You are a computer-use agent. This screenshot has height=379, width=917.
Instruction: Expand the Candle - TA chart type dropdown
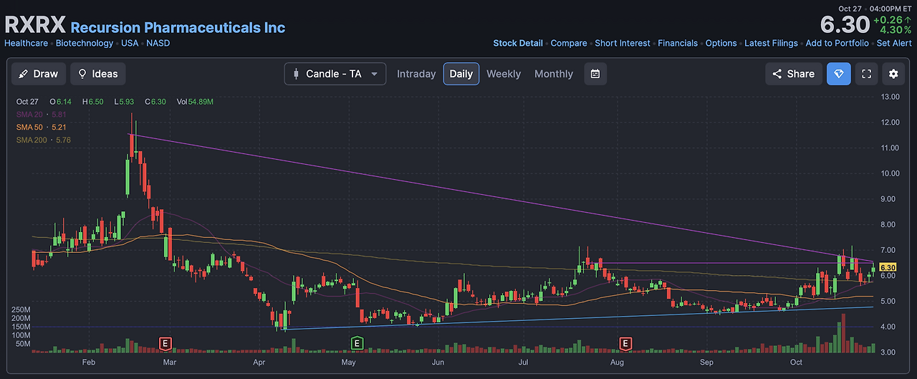(335, 74)
